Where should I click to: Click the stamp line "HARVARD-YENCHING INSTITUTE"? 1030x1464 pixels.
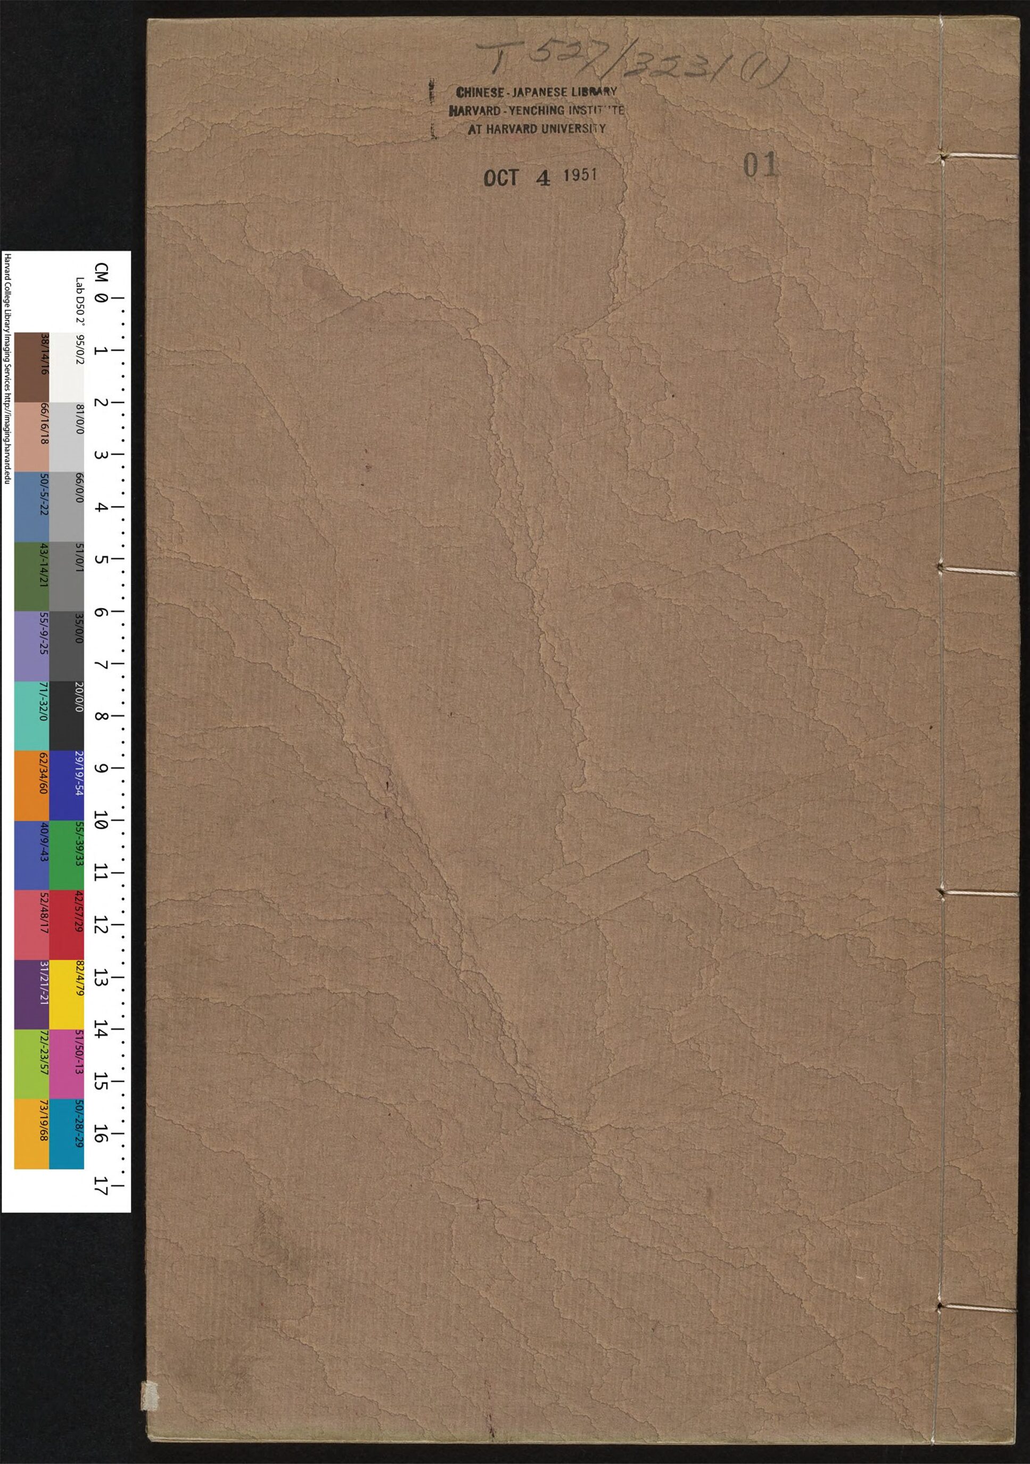(x=537, y=110)
